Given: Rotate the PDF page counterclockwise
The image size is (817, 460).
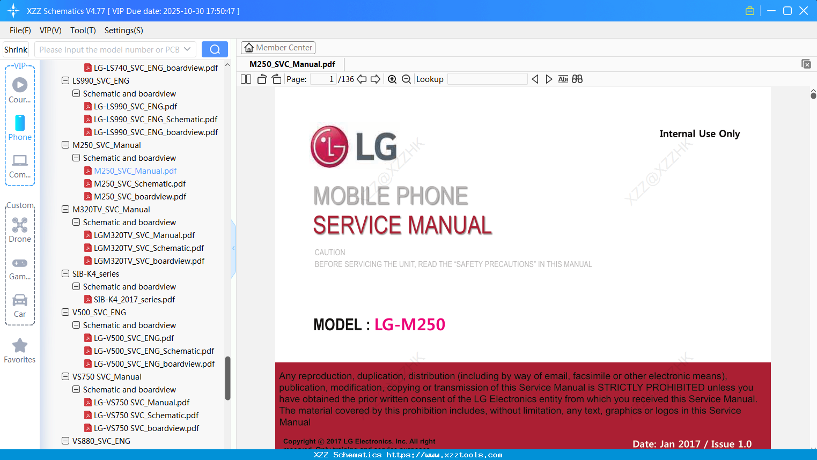Looking at the screenshot, I should tap(261, 79).
